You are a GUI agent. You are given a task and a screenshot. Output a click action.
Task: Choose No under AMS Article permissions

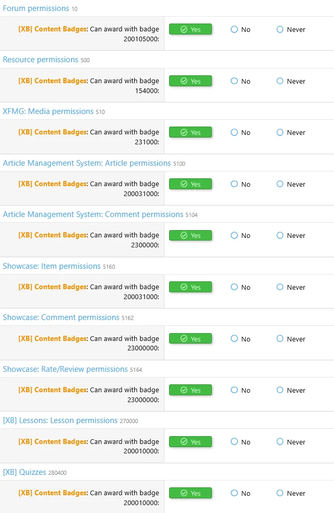click(x=241, y=184)
